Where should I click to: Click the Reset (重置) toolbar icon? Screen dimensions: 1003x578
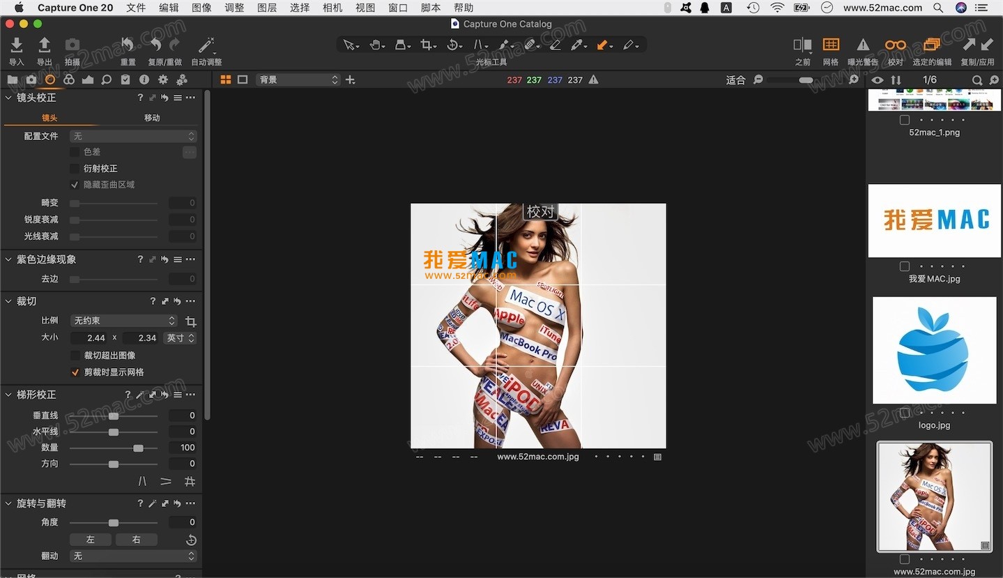pos(128,45)
